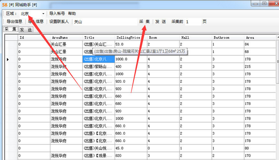
Task: Focus the 采集前 page count field
Action: [193, 22]
